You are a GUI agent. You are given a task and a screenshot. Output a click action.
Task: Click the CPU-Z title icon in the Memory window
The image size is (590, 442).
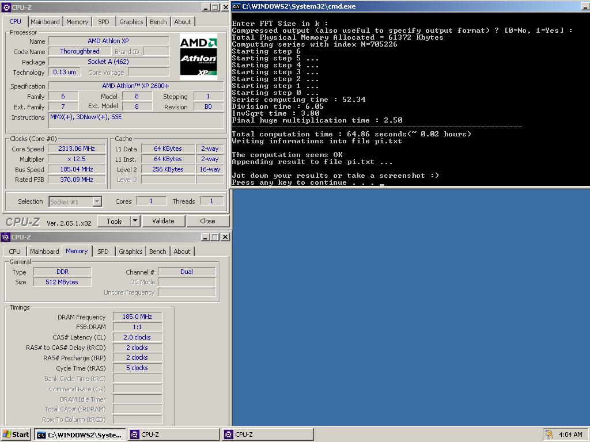6,237
